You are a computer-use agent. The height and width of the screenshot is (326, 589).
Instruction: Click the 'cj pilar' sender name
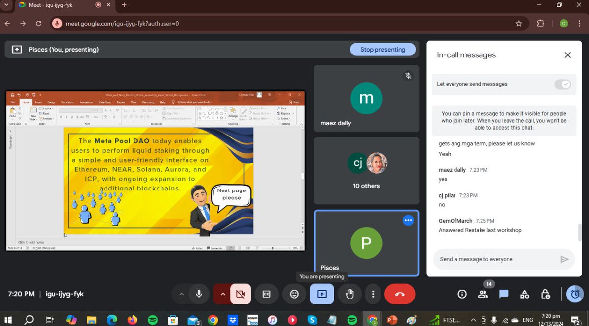(447, 195)
